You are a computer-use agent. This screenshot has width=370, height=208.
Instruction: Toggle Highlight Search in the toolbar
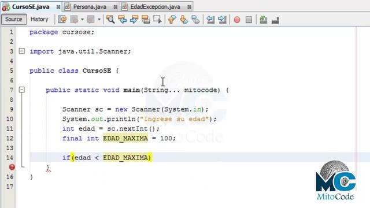(x=146, y=19)
